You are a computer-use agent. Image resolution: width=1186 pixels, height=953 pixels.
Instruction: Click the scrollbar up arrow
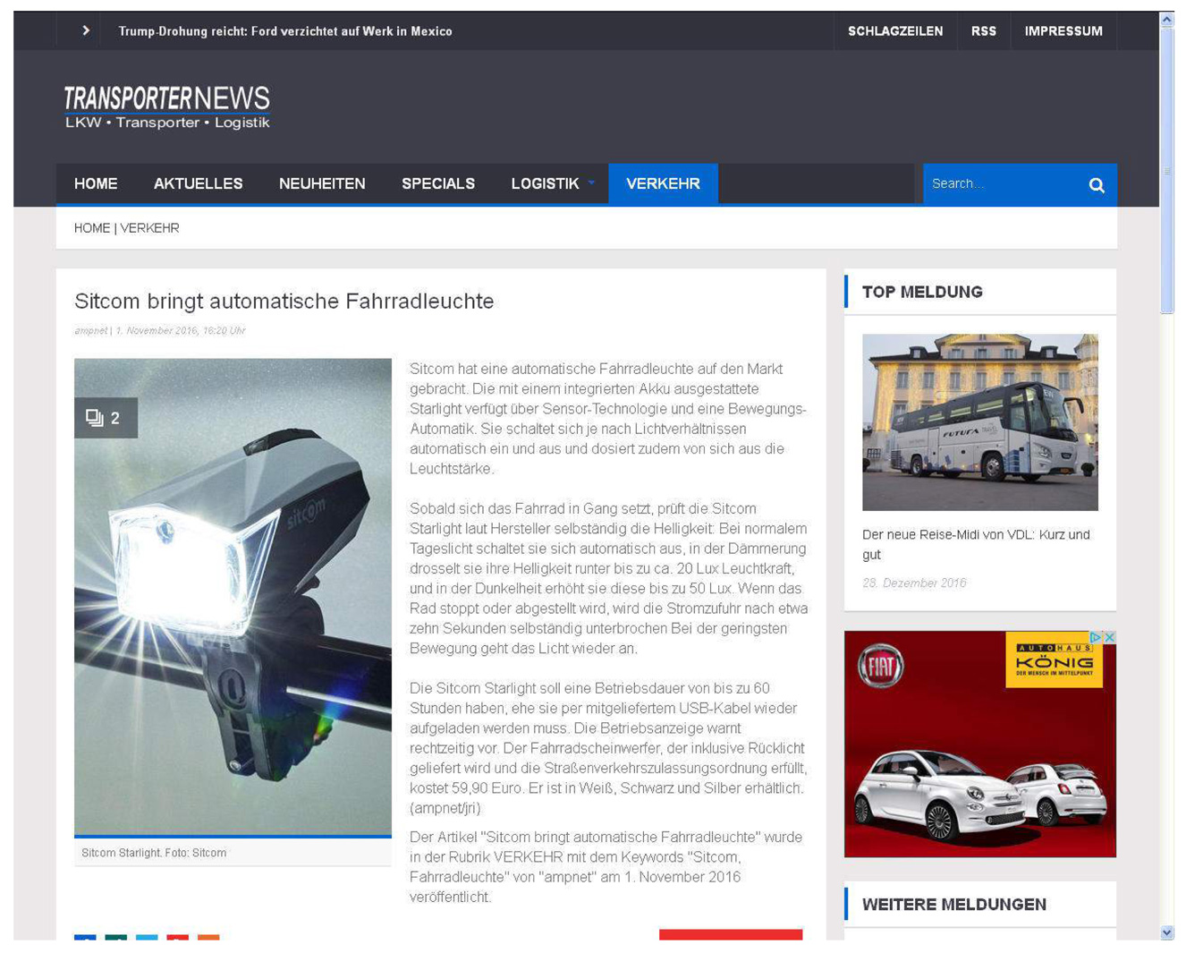click(1166, 20)
